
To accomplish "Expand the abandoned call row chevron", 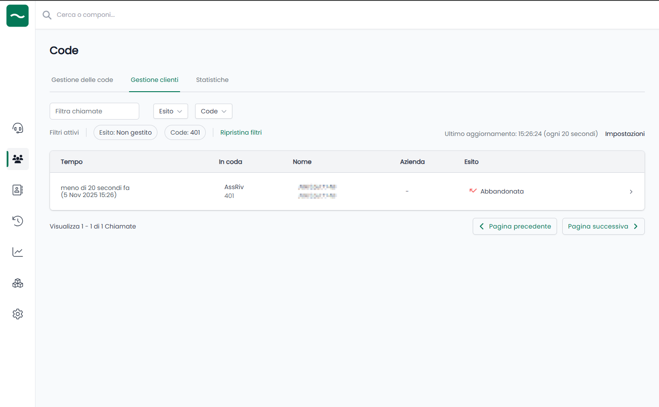I will (x=631, y=192).
